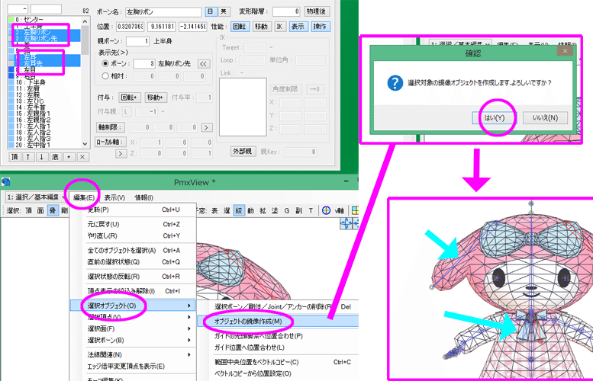Click the 親ボーン index input field

(137, 41)
